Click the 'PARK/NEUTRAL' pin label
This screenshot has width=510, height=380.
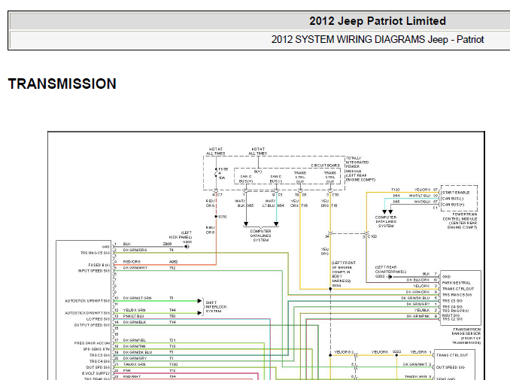coord(456,283)
